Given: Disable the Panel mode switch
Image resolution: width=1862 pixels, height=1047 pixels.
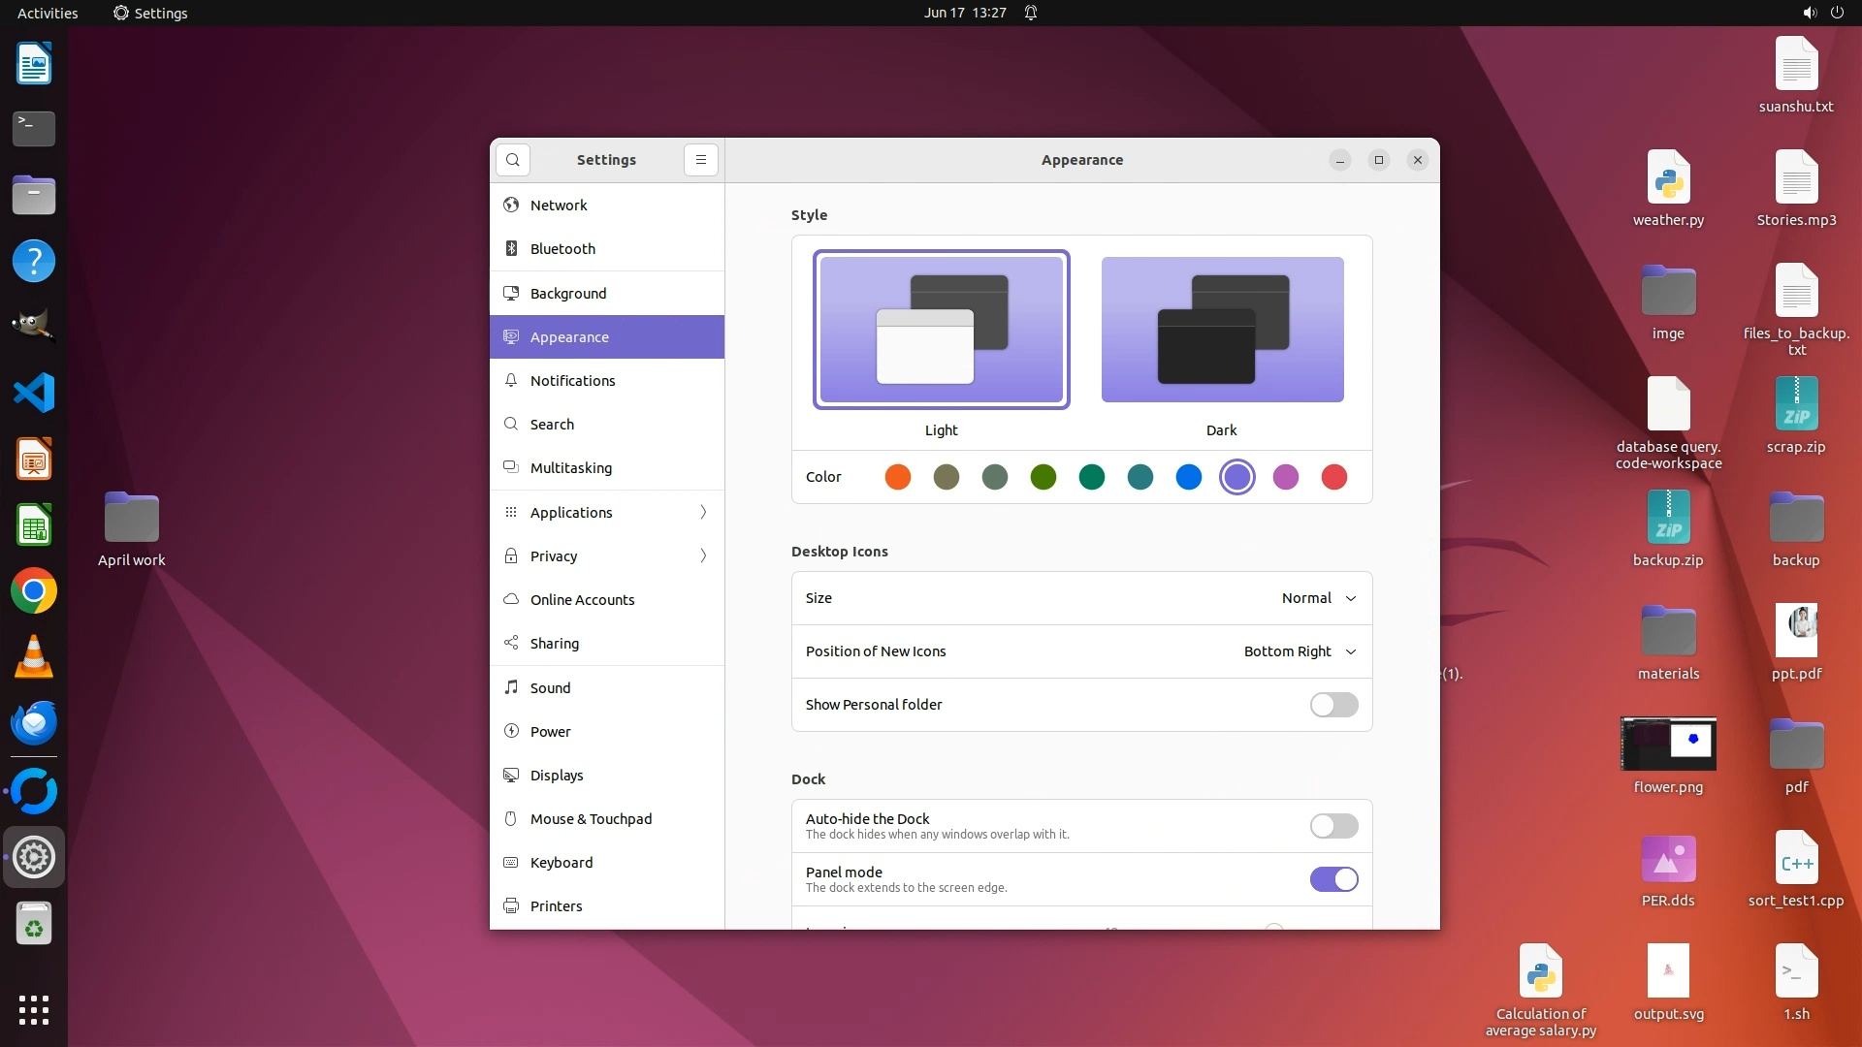Looking at the screenshot, I should tap(1333, 879).
